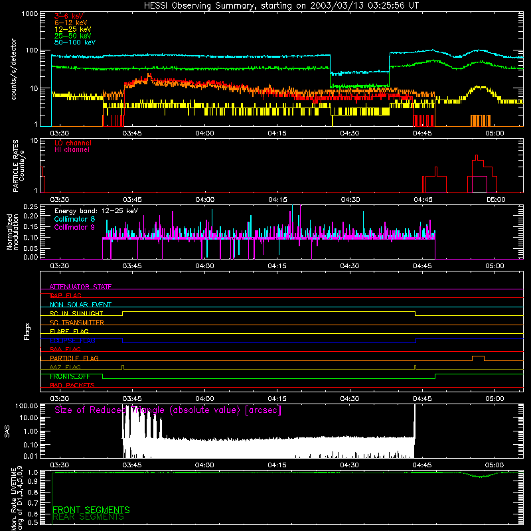Select the ATTENUATOR_STATE flag label
The image size is (531, 531).
point(80,287)
